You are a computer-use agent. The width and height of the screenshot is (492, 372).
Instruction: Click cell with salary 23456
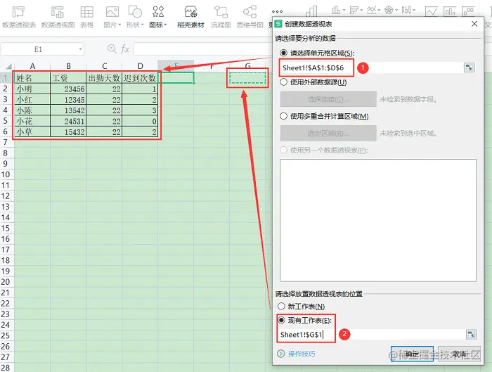pyautogui.click(x=68, y=89)
